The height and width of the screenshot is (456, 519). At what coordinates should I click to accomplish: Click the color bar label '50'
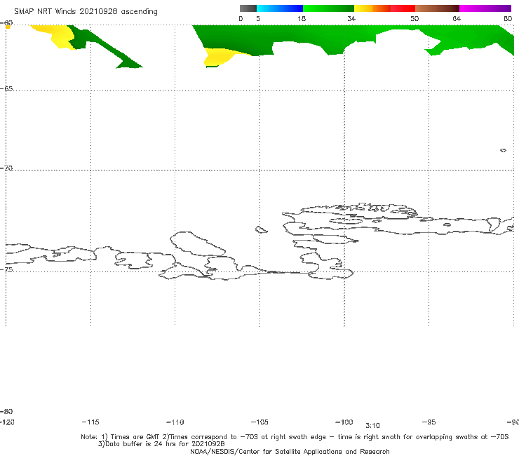[x=414, y=18]
